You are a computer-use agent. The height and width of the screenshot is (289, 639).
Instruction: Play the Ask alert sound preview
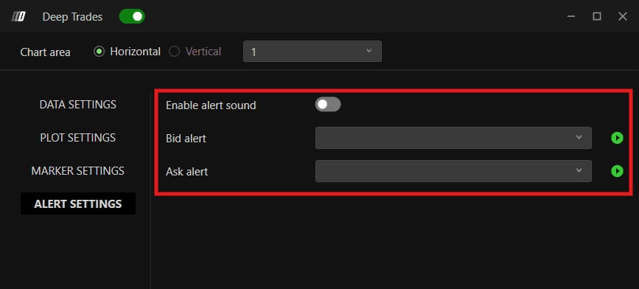617,171
